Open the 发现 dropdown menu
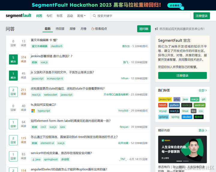 (x=81, y=16)
